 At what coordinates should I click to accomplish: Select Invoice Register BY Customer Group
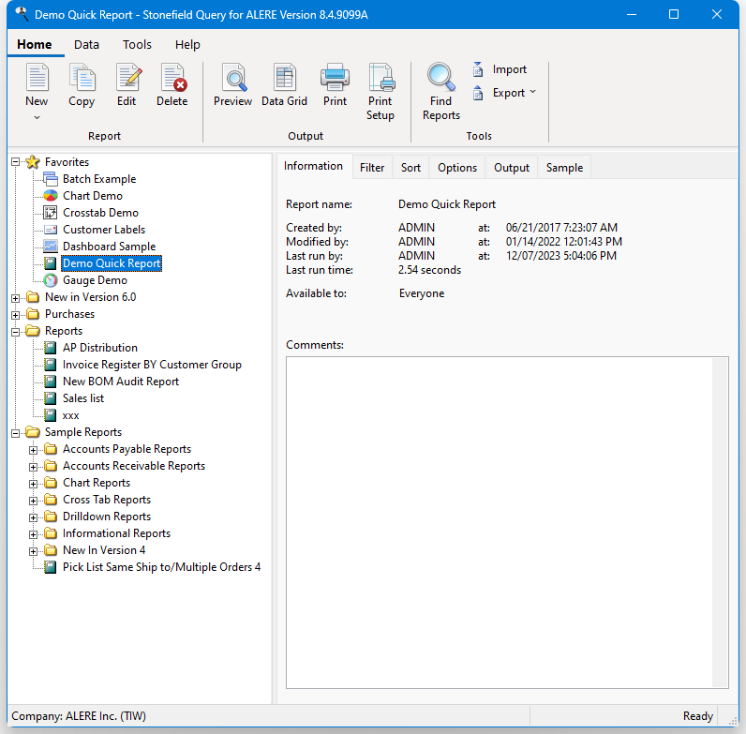[x=152, y=365]
